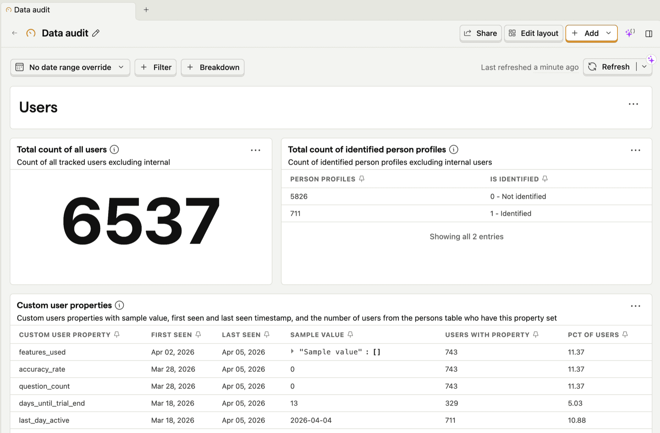660x433 pixels.
Task: Click the 6537 total users number
Action: click(x=141, y=221)
